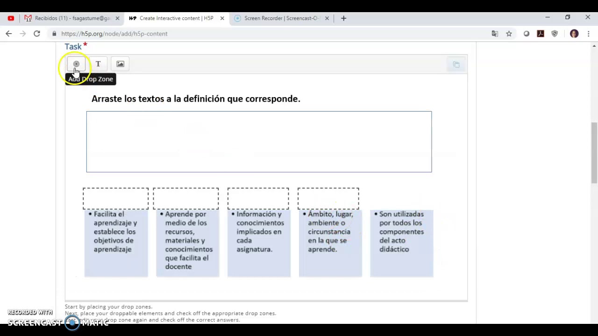Select the 'Son utilizadas por todos' text card

402,244
